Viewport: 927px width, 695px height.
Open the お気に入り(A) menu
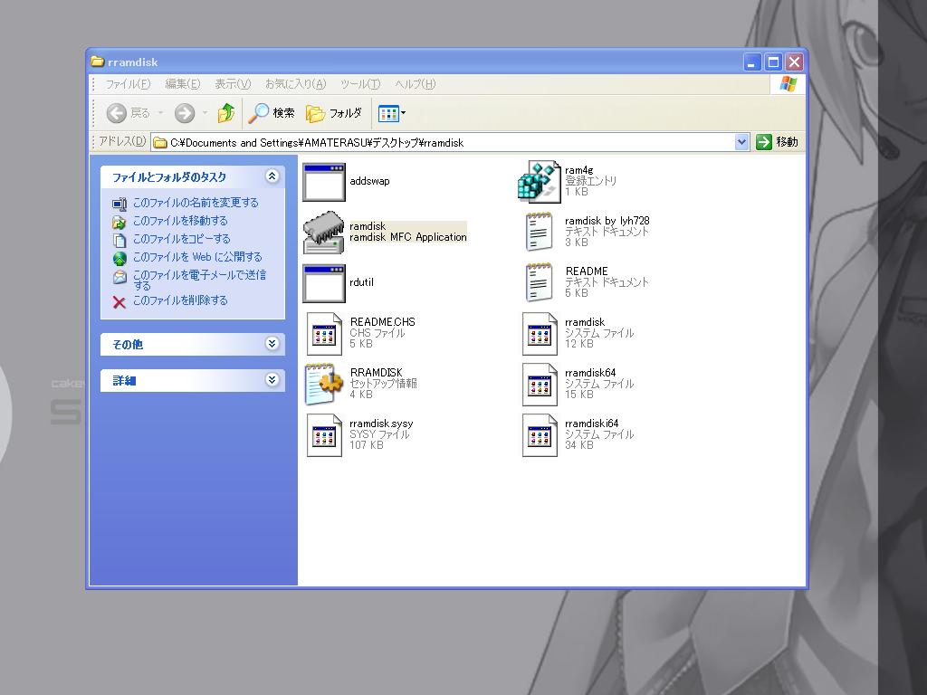pos(296,84)
